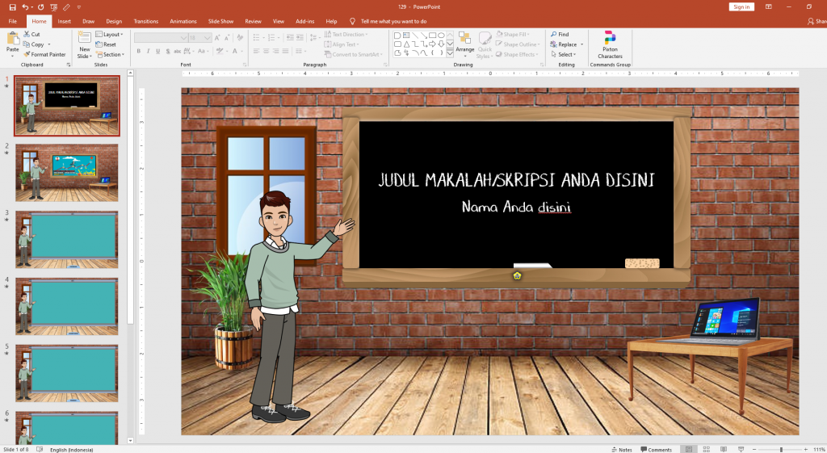Open Comments pane from status bar
827x453 pixels.
click(656, 449)
